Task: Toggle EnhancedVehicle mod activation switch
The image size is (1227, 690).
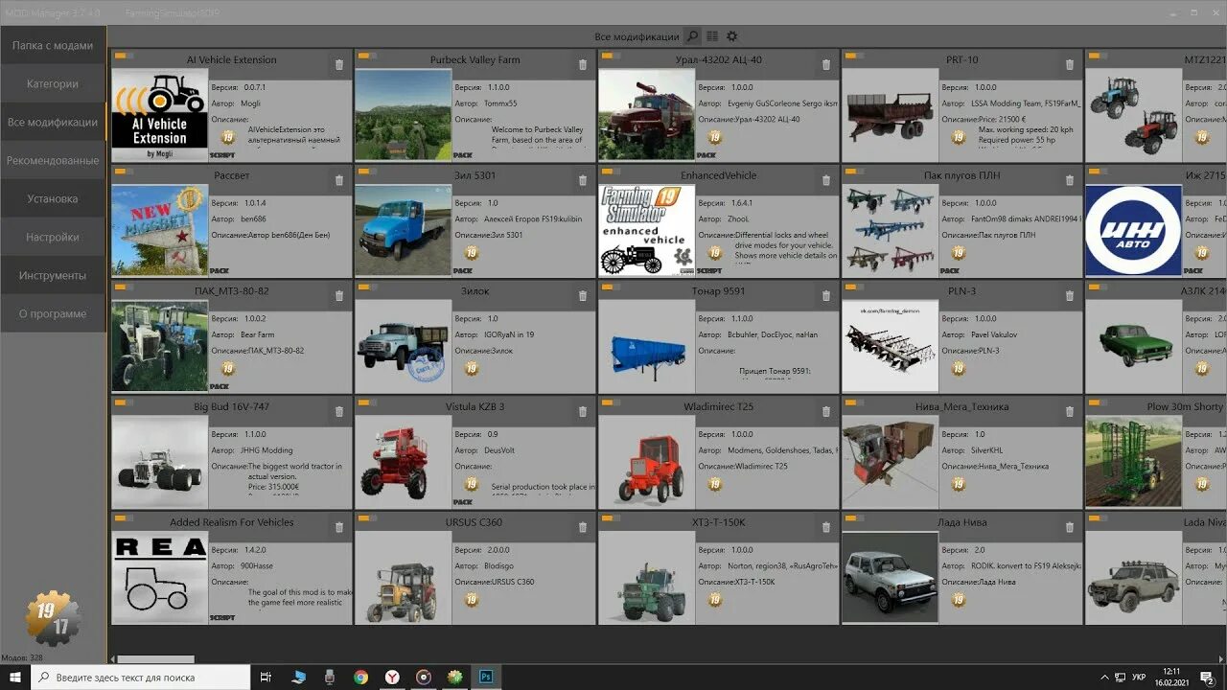Action: [609, 172]
